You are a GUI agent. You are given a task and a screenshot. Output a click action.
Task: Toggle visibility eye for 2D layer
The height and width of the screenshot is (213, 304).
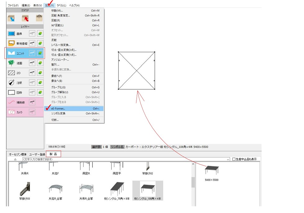32,73
